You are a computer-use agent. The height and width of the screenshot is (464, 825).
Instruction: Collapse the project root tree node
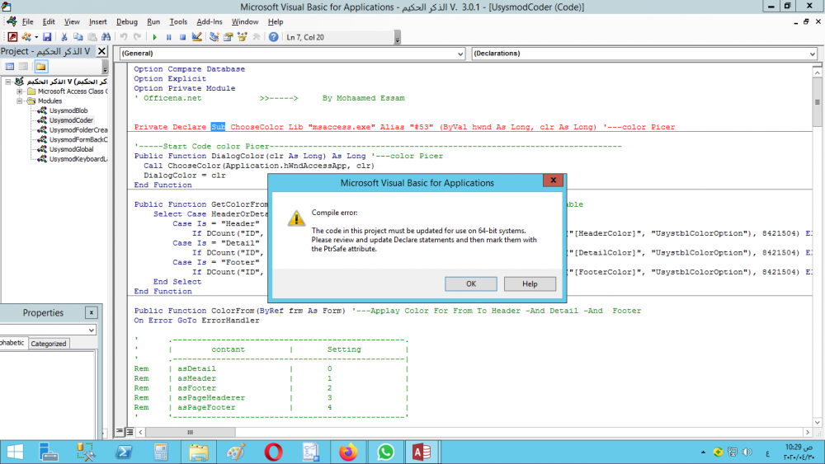[8, 82]
